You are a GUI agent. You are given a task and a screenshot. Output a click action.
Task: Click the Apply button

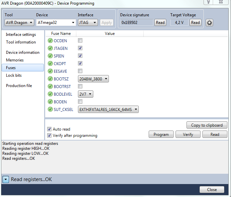(x=107, y=23)
